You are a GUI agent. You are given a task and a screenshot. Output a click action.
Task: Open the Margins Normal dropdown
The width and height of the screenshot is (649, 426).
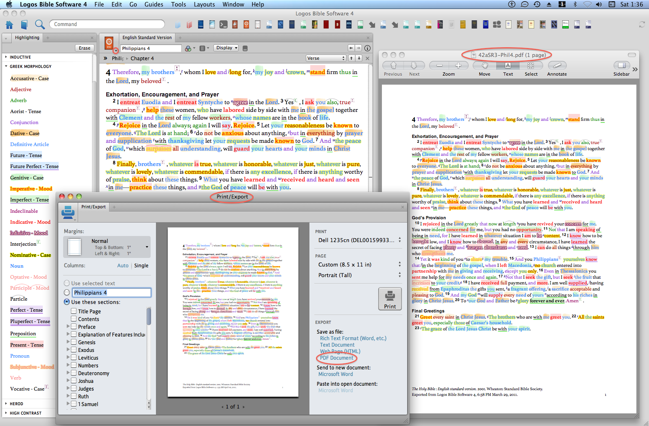pyautogui.click(x=107, y=247)
